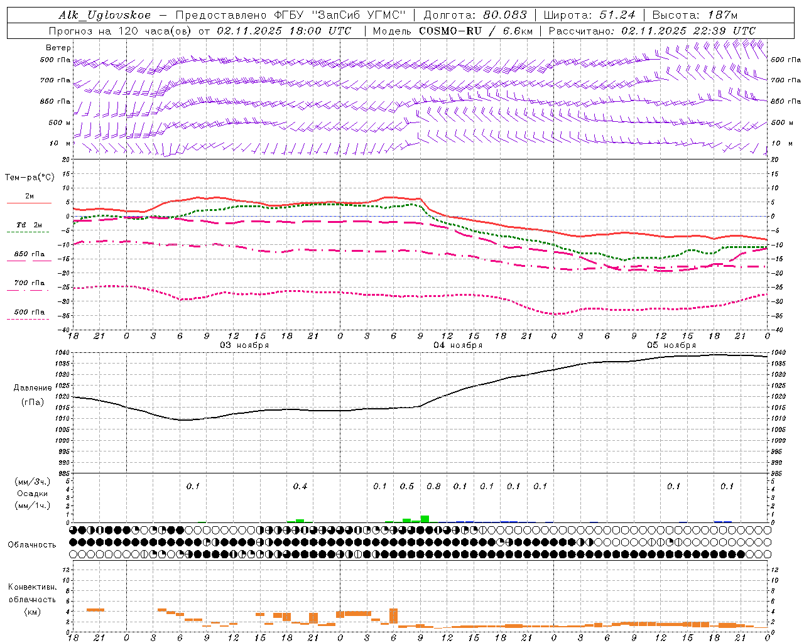Viewport: 804px width, 643px height.
Task: Click the "Осадки" precipitation label
Action: coord(33,494)
